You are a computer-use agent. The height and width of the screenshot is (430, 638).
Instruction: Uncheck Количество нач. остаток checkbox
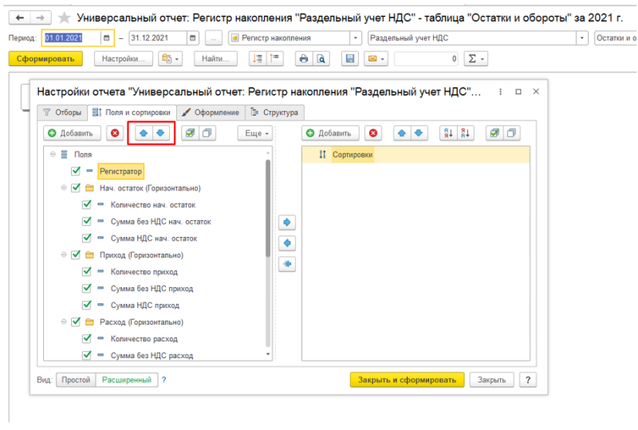point(87,204)
